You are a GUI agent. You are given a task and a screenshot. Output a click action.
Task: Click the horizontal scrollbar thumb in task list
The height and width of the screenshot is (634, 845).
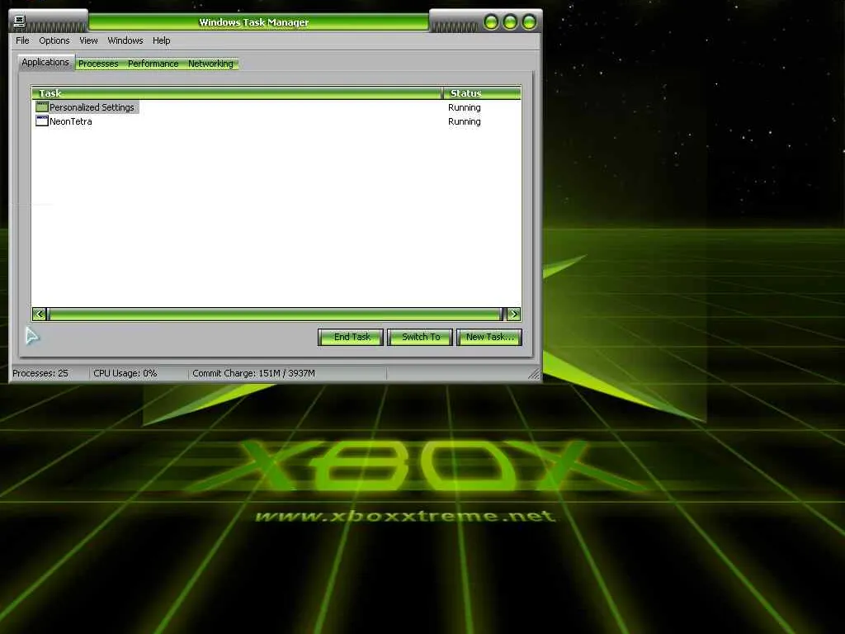click(276, 314)
